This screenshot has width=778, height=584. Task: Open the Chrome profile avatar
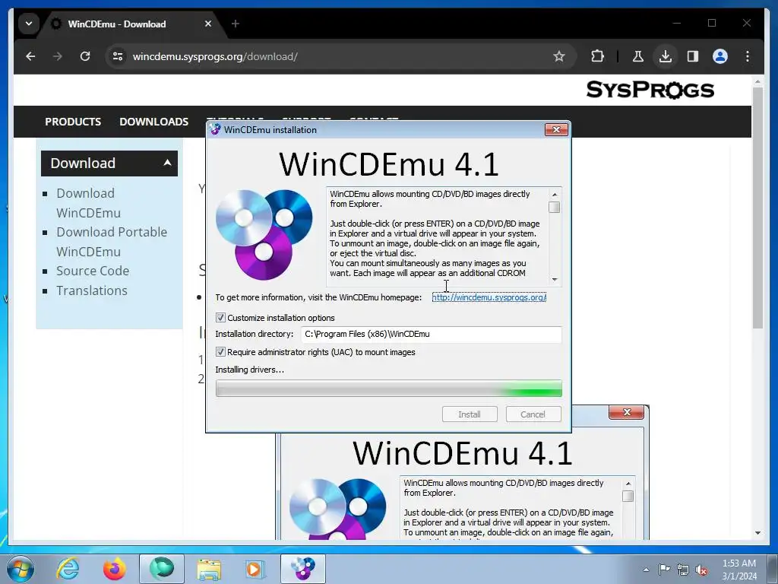click(720, 56)
